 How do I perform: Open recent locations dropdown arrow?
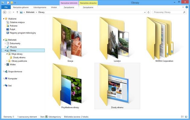[x=14, y=12]
